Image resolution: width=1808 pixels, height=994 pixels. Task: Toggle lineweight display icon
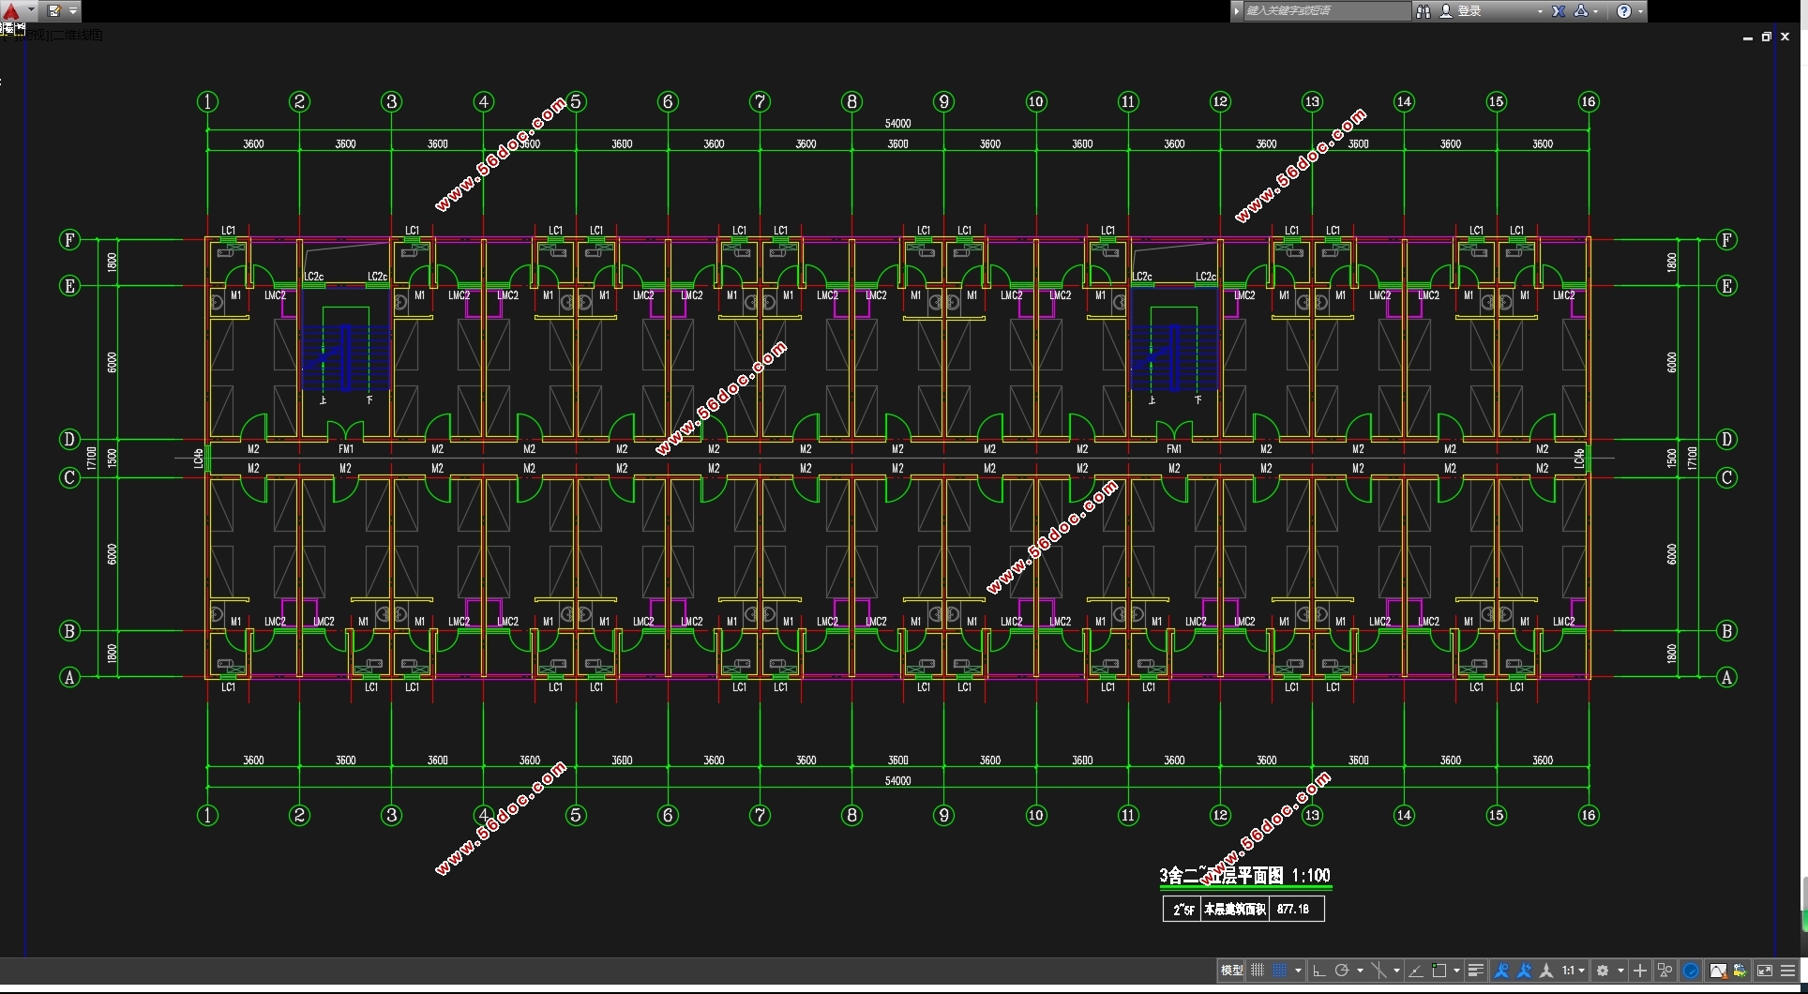tap(1475, 971)
